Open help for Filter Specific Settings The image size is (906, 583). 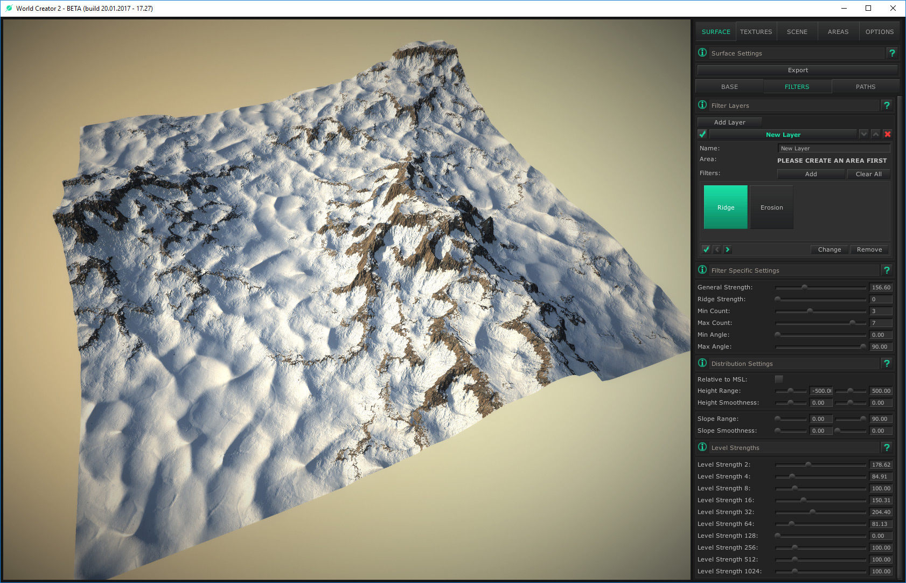coord(887,270)
